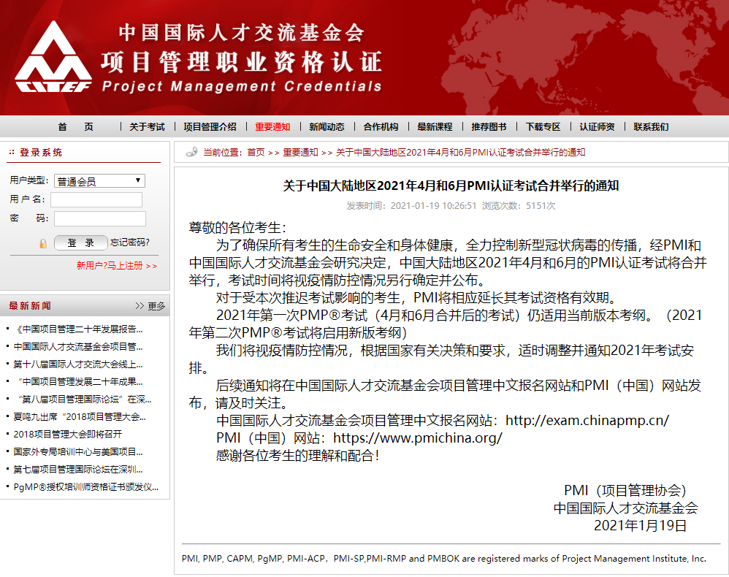Open news item 第十八届国际人才交流大会线上

point(78,364)
